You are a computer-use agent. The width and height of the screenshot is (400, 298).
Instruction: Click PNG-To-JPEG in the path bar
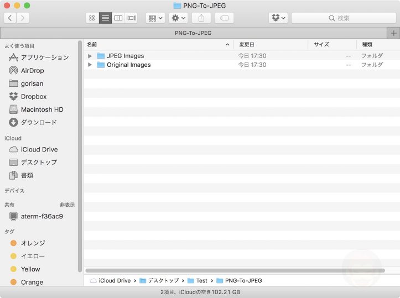239,280
